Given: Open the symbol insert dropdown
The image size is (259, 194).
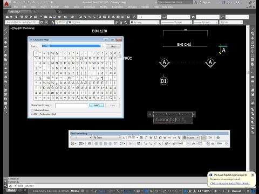Looking at the screenshot, I should point(167,143).
